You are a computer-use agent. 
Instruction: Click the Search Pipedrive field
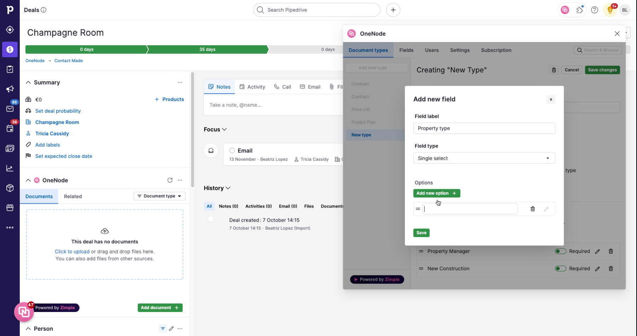point(317,10)
